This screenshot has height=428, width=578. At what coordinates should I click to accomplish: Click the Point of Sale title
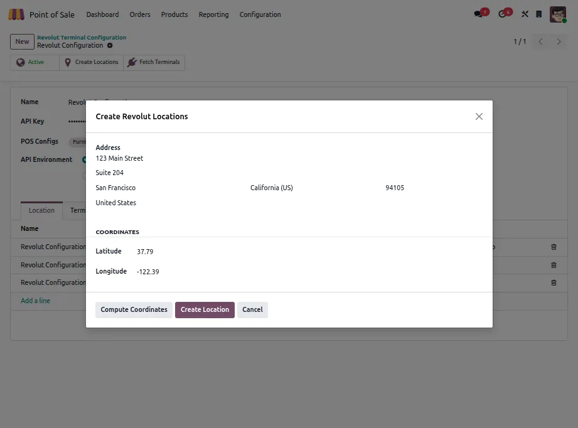[52, 14]
